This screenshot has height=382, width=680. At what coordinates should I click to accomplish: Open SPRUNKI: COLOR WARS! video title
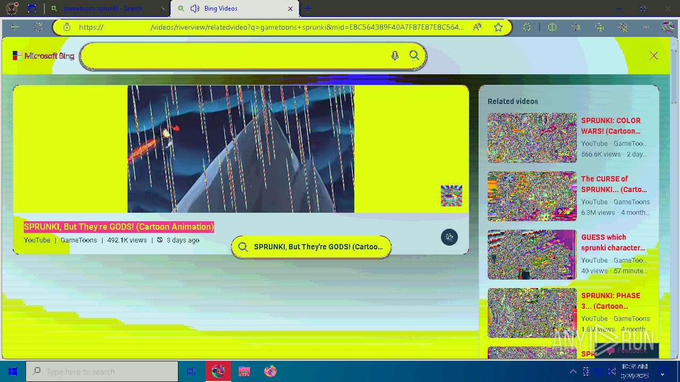611,126
